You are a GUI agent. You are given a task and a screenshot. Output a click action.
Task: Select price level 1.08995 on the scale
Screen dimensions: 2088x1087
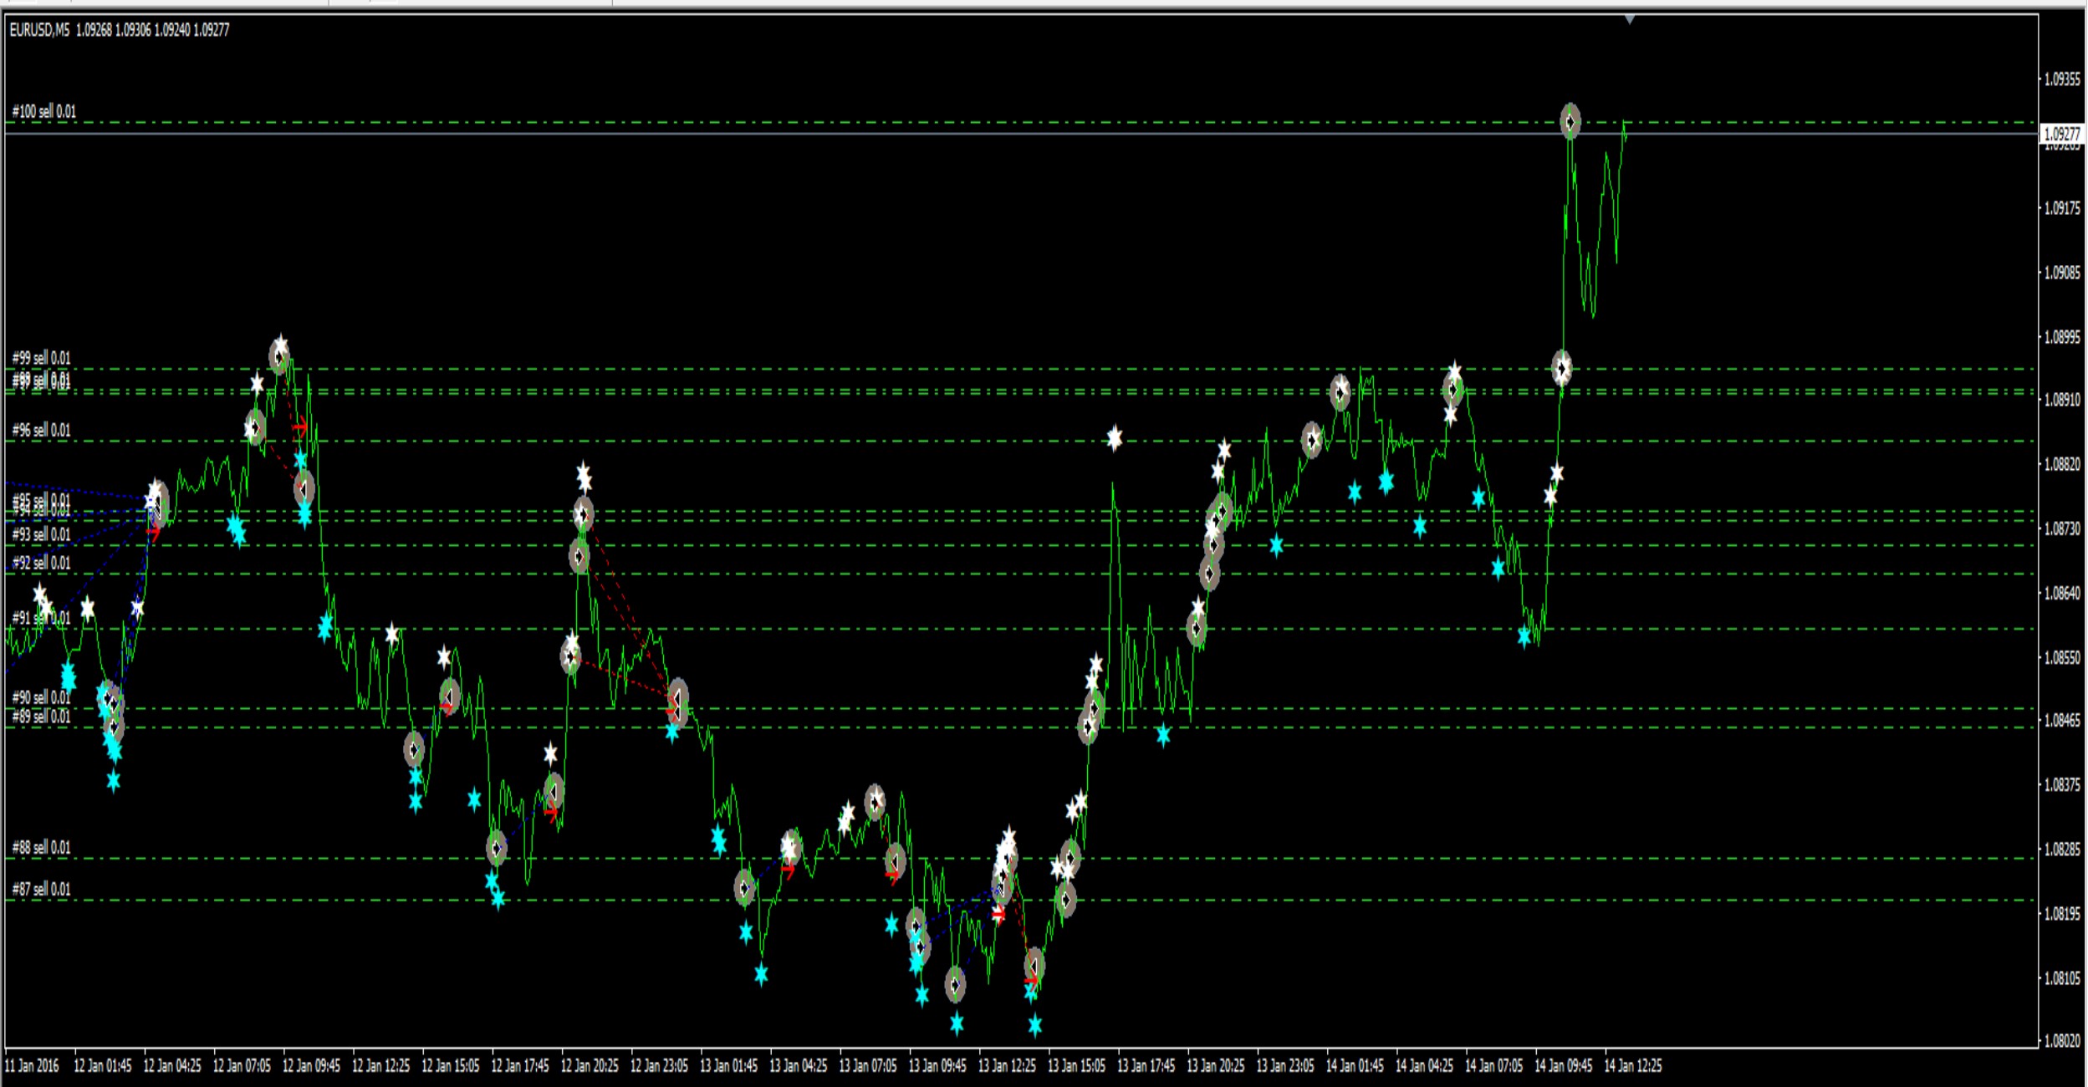2062,337
